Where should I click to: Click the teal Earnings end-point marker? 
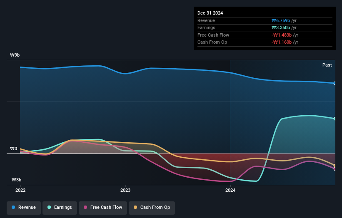pyautogui.click(x=335, y=119)
